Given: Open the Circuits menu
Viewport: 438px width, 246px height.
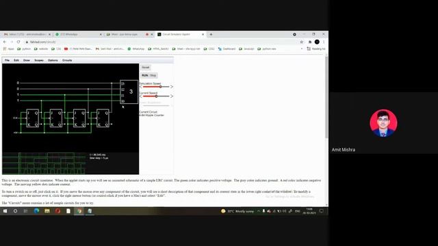Looking at the screenshot, I should click(x=67, y=60).
